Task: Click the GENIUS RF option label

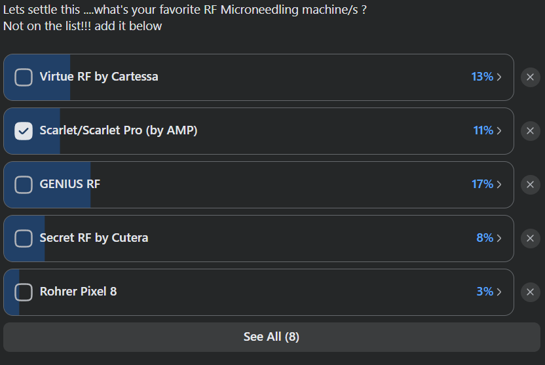Action: click(x=70, y=185)
